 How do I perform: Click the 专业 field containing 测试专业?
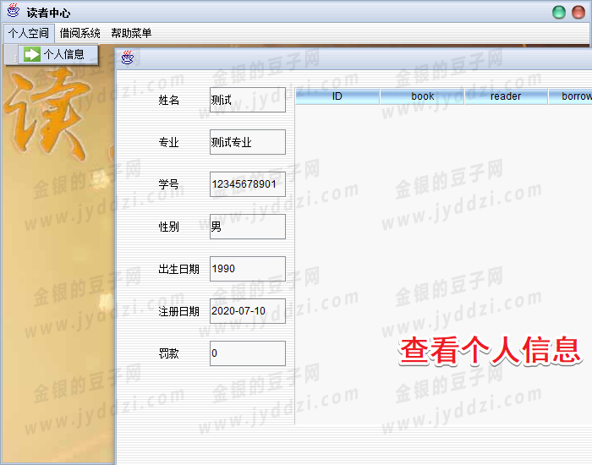tap(248, 142)
